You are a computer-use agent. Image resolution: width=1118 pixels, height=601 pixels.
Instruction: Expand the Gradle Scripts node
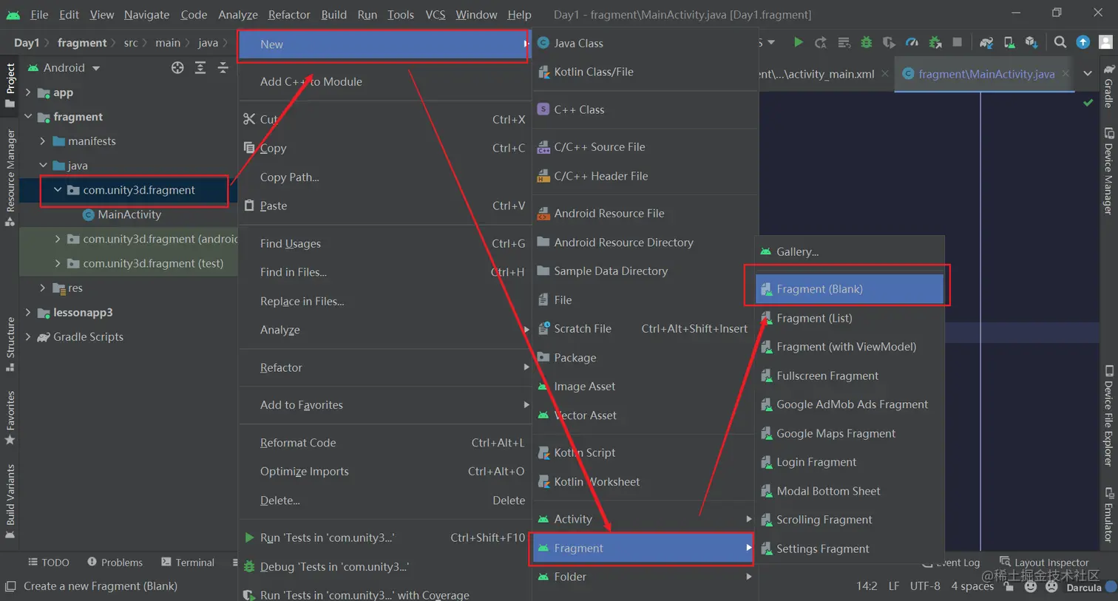click(28, 336)
